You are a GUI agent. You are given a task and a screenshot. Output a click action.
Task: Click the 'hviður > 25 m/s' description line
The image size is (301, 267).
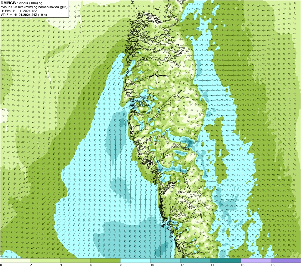(34, 7)
